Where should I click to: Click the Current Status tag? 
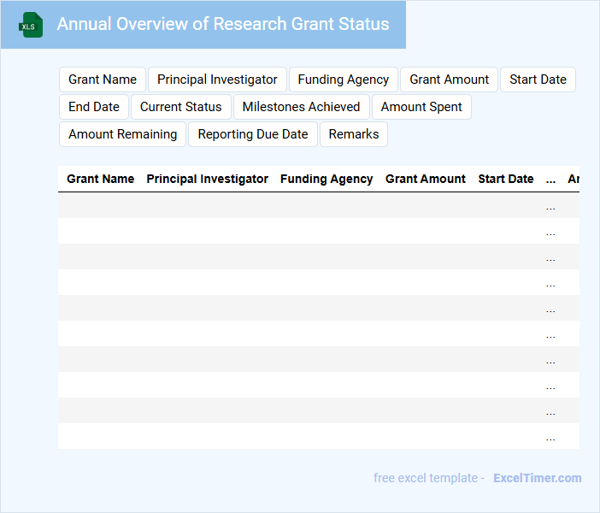click(180, 107)
